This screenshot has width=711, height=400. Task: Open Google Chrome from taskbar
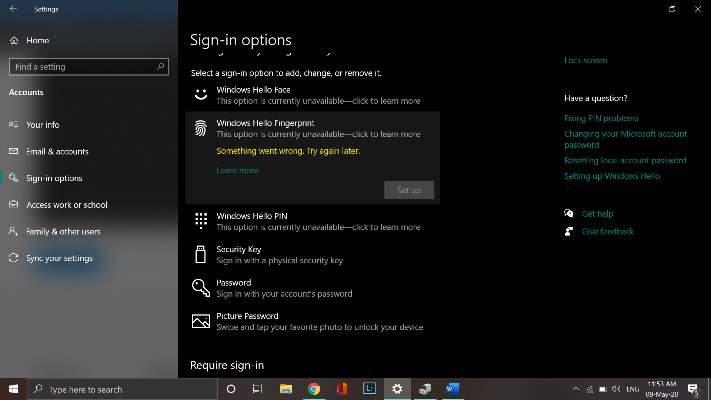pos(314,389)
